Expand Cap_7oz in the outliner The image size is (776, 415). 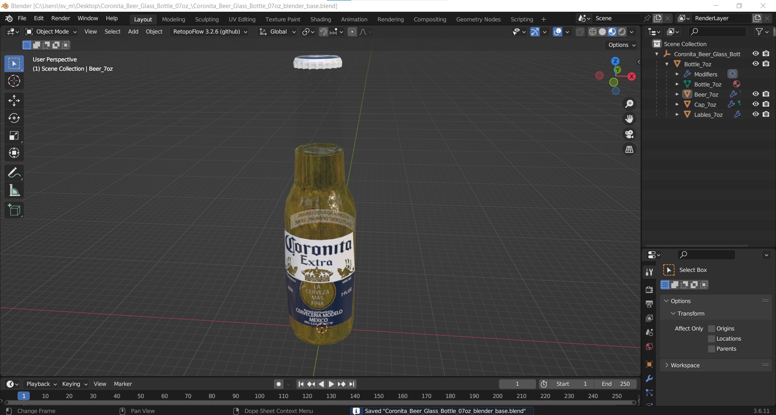677,104
